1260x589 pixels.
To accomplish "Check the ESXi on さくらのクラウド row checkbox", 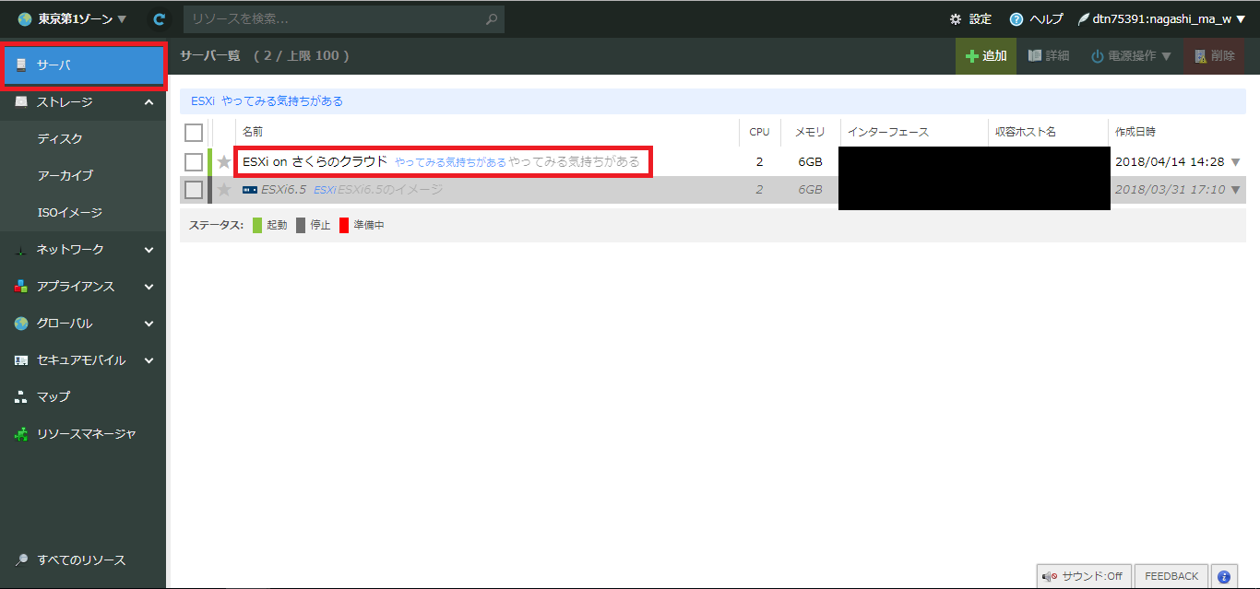I will (194, 162).
